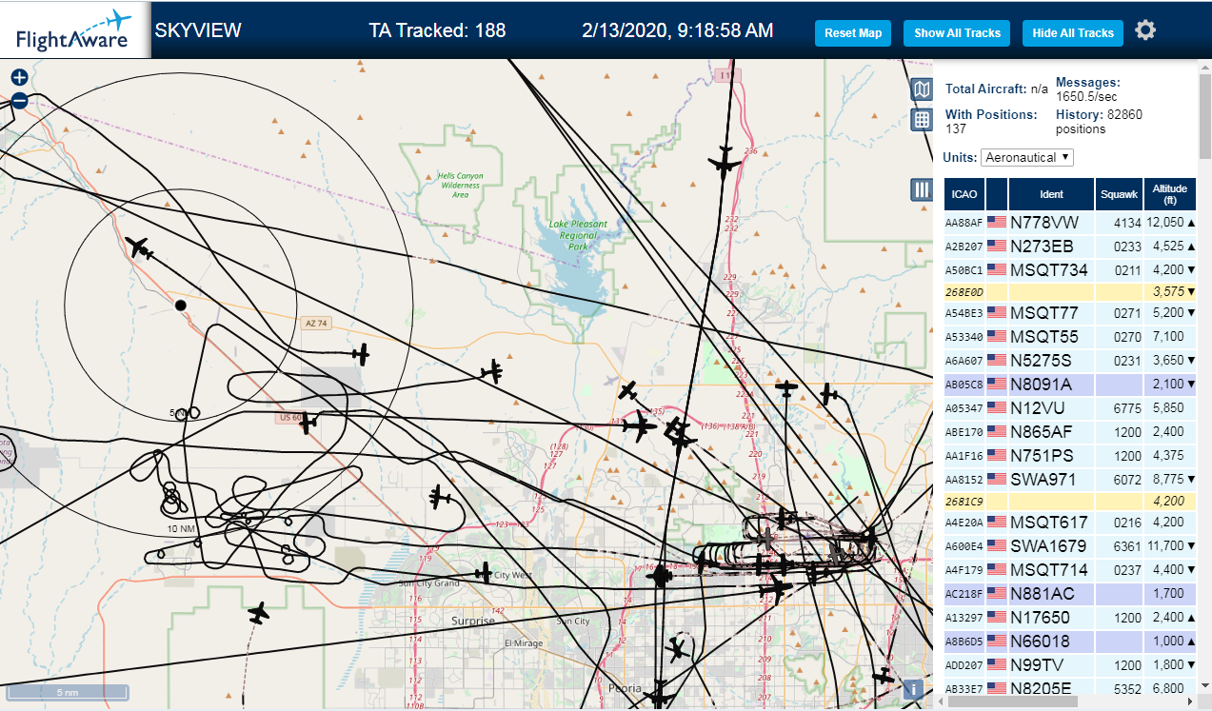Click the grid overlay icon on map
Viewport: 1212px width, 711px height.
pyautogui.click(x=921, y=119)
